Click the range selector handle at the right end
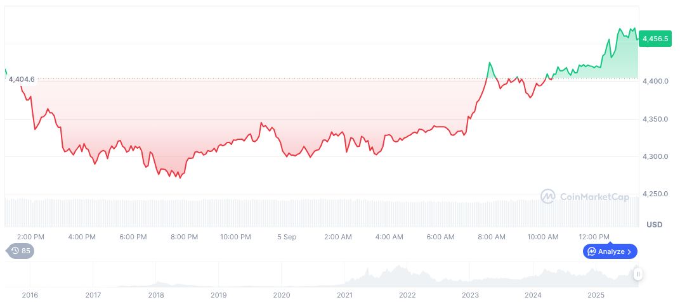The image size is (680, 302). pyautogui.click(x=637, y=274)
